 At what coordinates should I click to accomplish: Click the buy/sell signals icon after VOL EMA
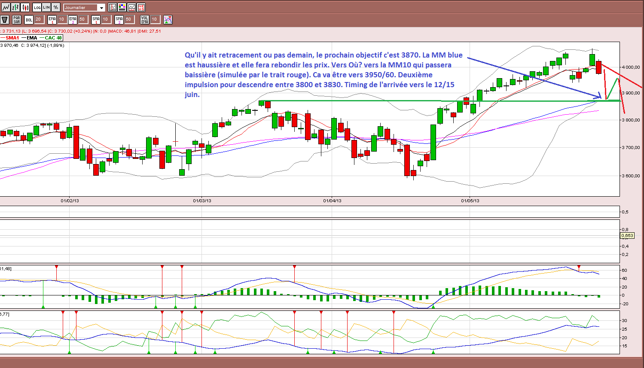coord(168,20)
